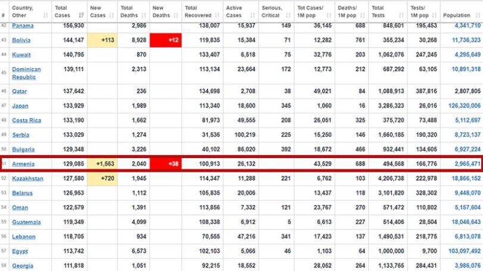Open the Kazakhstan country link

pos(28,178)
